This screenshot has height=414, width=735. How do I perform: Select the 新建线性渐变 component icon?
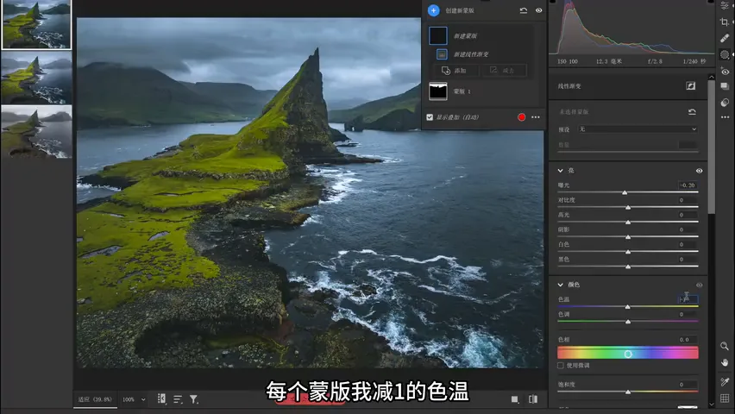[x=442, y=54]
